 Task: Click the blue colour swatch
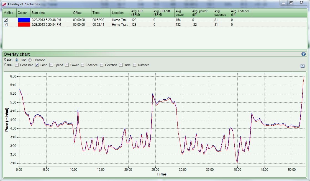(x=24, y=20)
